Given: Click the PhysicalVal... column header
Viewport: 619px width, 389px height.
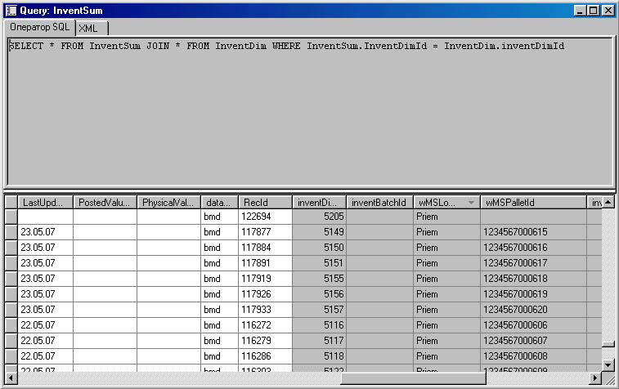Looking at the screenshot, I should [x=168, y=203].
